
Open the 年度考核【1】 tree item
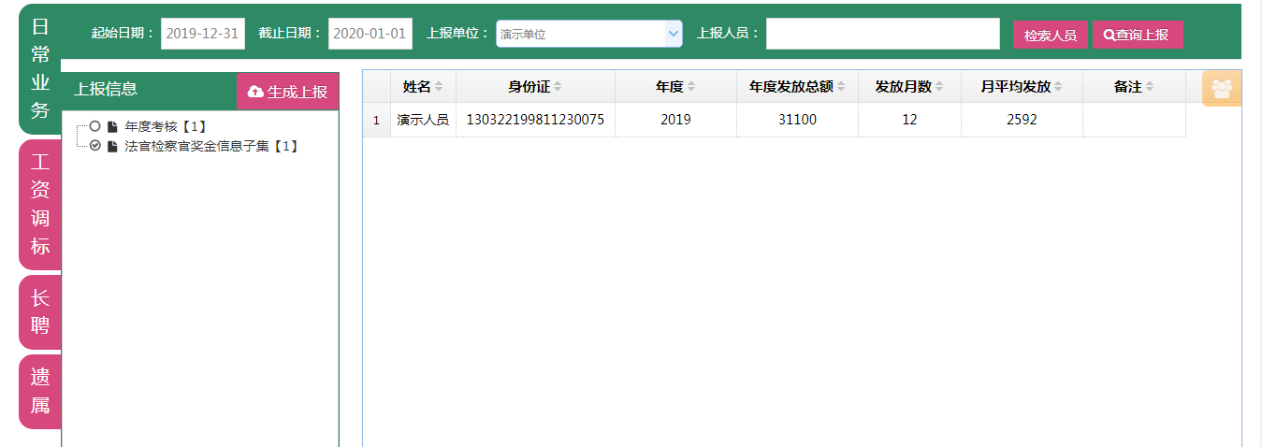pyautogui.click(x=166, y=126)
